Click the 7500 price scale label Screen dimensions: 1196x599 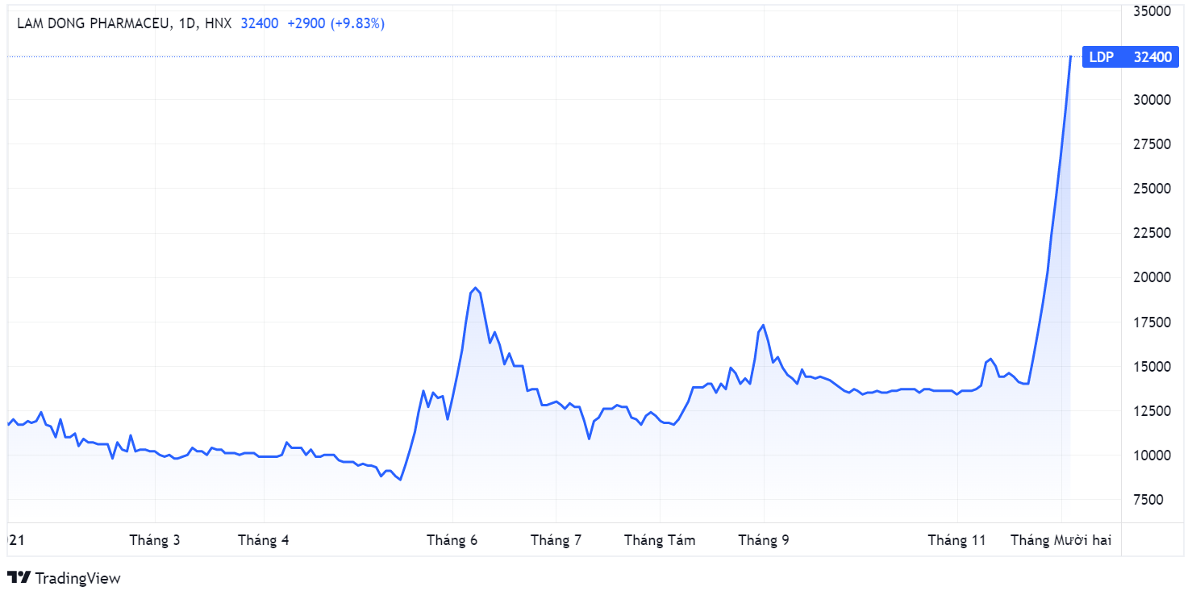1155,500
